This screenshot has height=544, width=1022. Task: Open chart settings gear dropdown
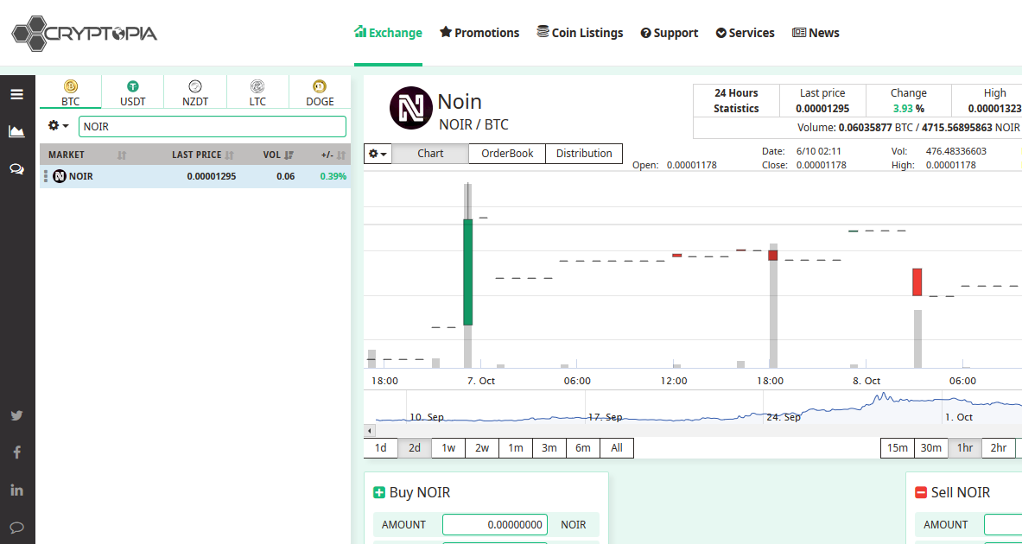pyautogui.click(x=378, y=154)
